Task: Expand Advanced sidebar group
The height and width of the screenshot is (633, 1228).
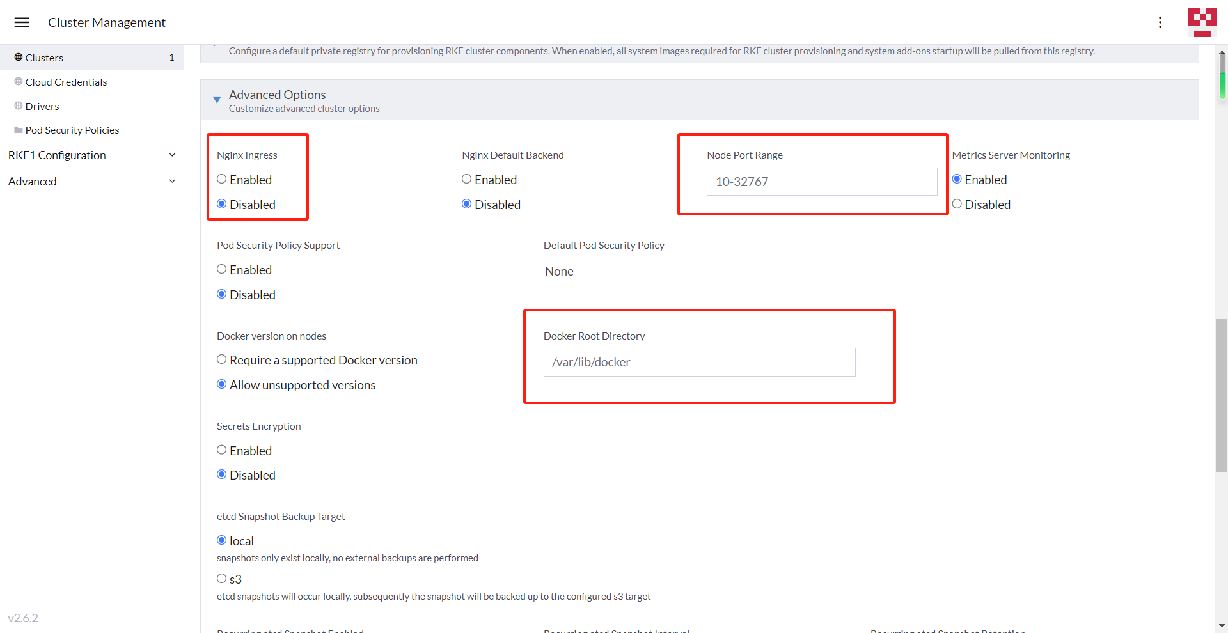Action: 91,182
